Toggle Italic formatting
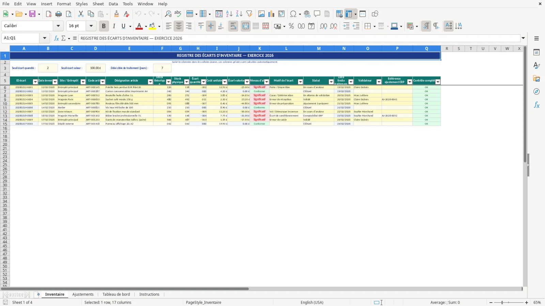 114,26
